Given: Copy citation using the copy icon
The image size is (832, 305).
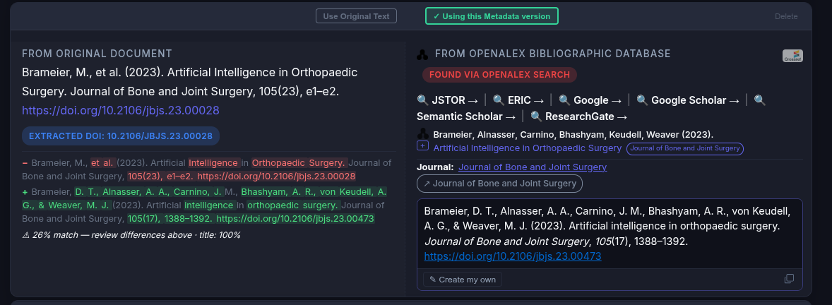Looking at the screenshot, I should coord(789,279).
